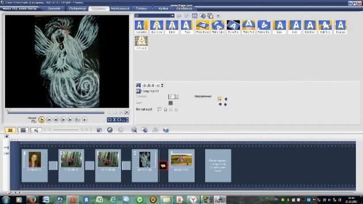Select the fourth transition effect thumbnail
The width and height of the screenshot is (363, 204).
[187, 27]
